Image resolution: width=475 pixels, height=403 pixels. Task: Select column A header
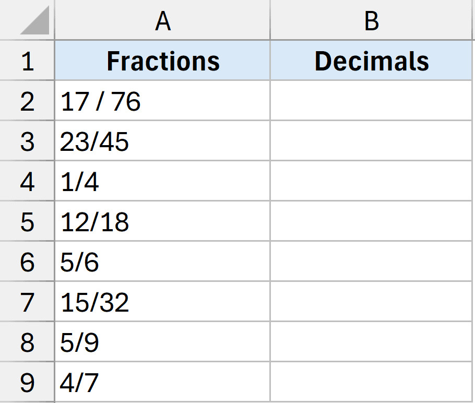click(162, 21)
